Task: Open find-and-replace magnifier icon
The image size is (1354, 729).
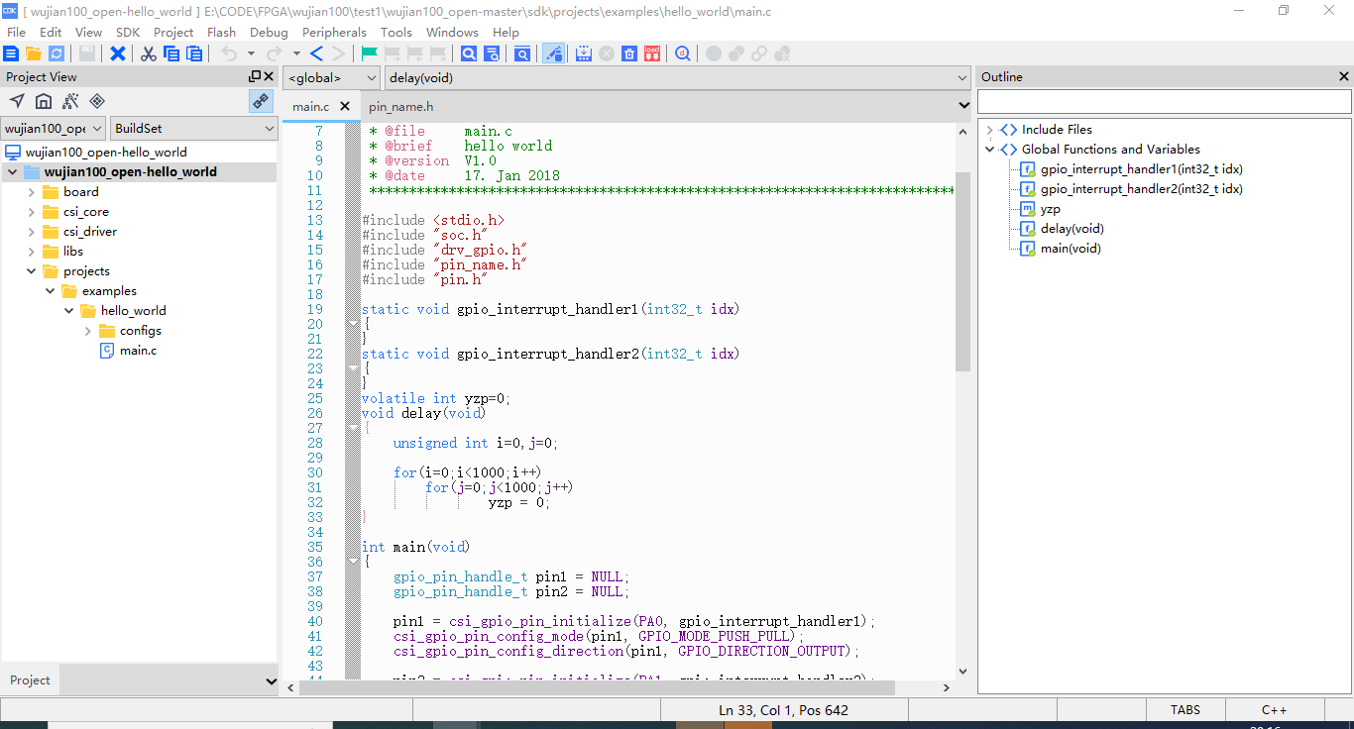Action: pyautogui.click(x=492, y=53)
